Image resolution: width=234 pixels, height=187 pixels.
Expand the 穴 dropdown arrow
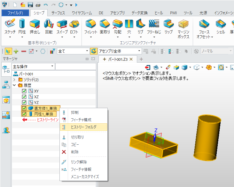point(129,37)
